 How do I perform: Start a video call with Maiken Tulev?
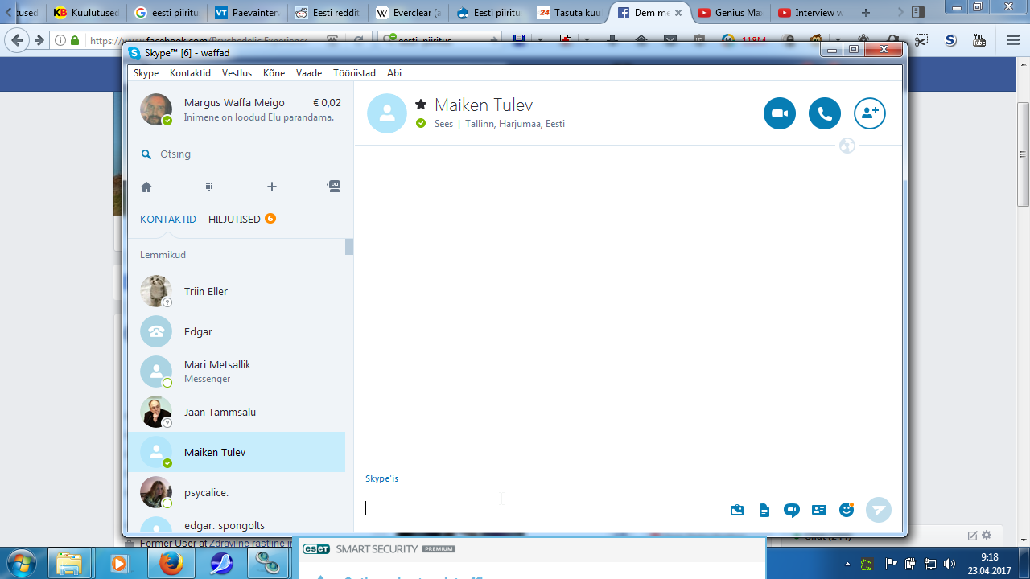tap(780, 113)
